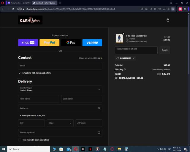This screenshot has width=190, height=152.
Task: Open Calculator from taskbar
Action: point(127,149)
